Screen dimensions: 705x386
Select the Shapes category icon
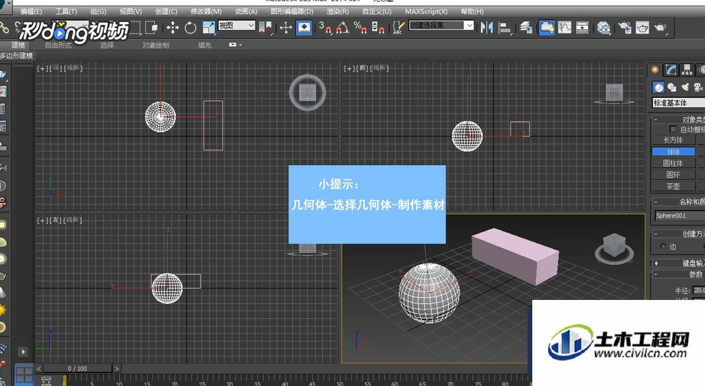coord(672,87)
